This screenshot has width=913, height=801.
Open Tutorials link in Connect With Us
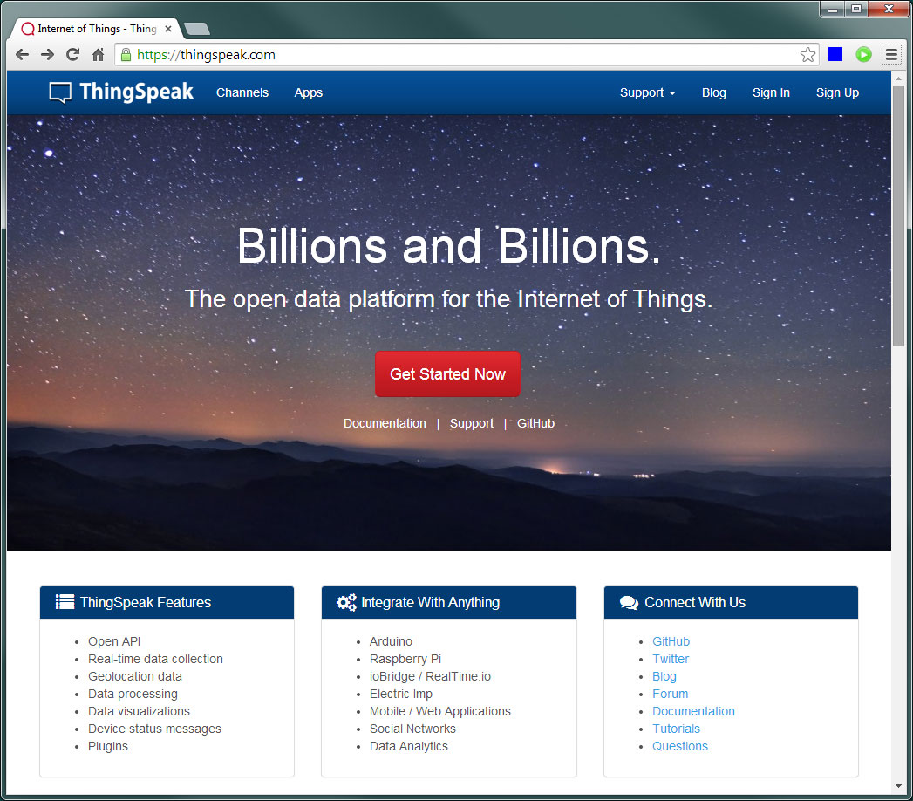click(x=676, y=729)
